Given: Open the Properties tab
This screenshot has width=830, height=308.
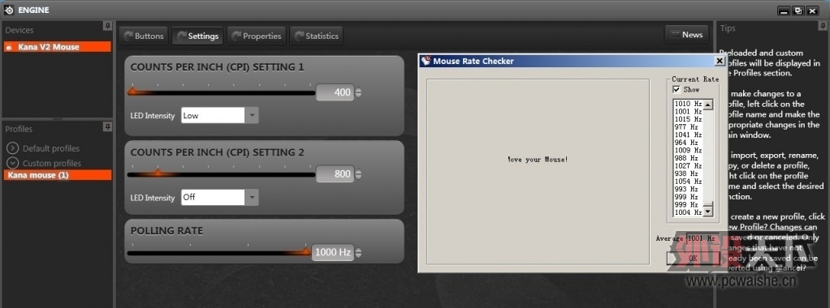Looking at the screenshot, I should 257,36.
